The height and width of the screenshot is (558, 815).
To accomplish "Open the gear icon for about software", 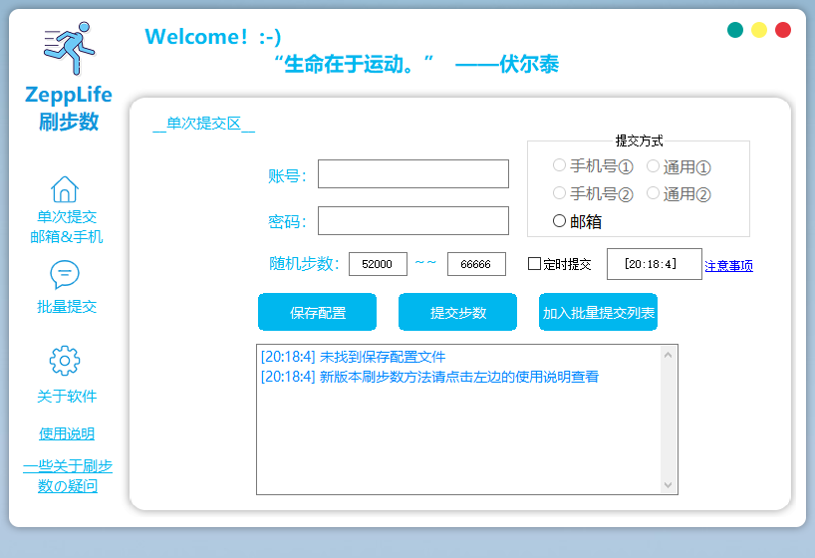I will 65,361.
